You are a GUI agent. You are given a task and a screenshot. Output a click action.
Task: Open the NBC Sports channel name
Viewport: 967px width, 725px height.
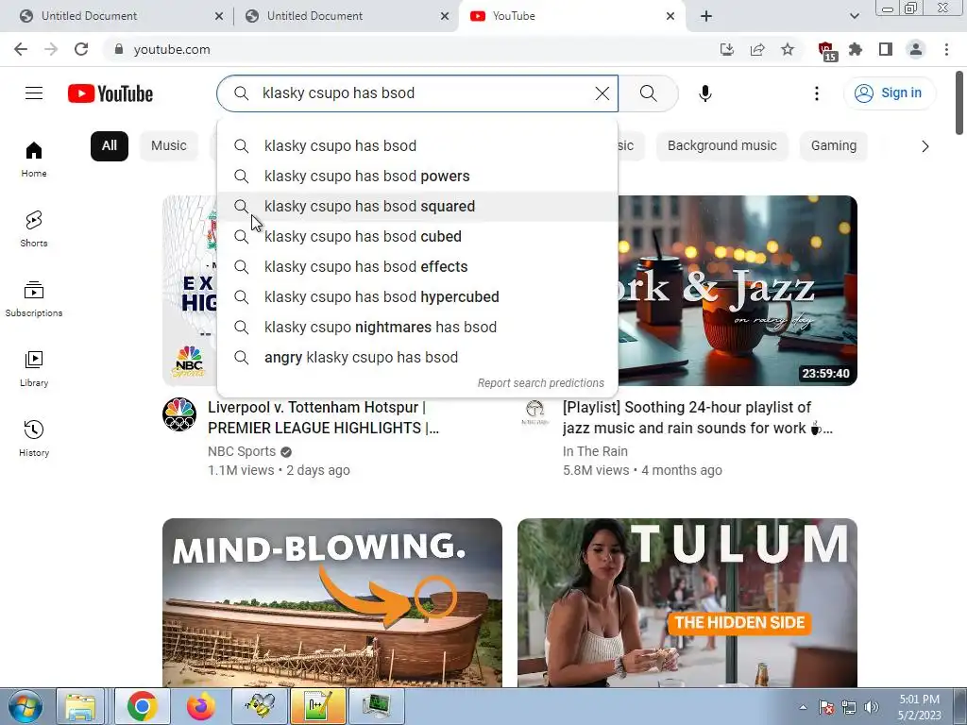pyautogui.click(x=241, y=451)
